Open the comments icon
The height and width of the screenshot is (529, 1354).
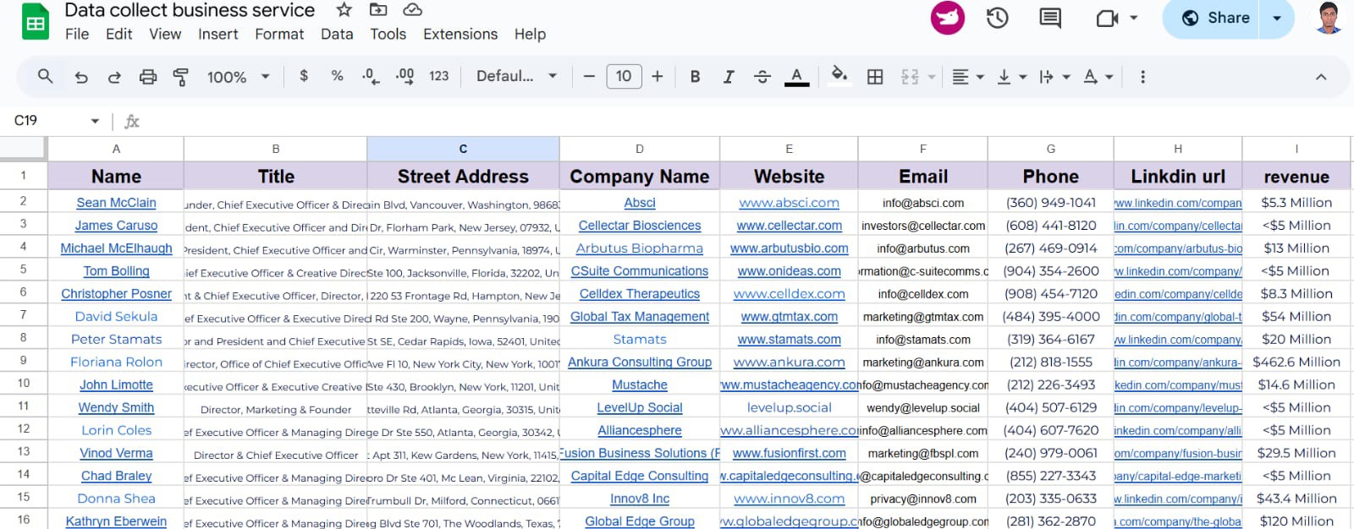[x=1049, y=18]
